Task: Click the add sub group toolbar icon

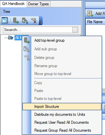Action: tap(25, 20)
